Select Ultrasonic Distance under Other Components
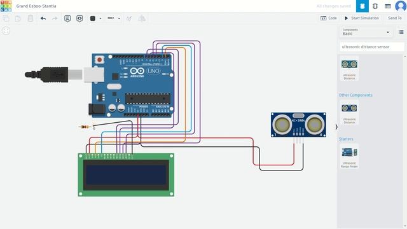 click(349, 113)
